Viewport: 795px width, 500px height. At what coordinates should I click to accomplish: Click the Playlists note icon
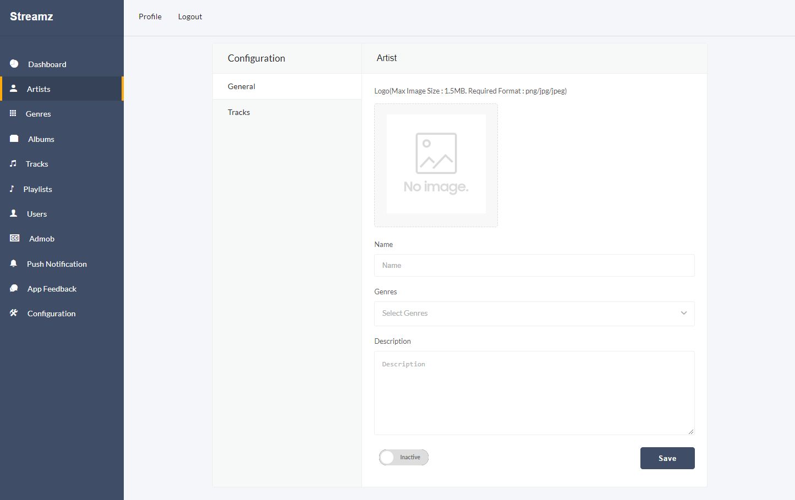pyautogui.click(x=12, y=189)
